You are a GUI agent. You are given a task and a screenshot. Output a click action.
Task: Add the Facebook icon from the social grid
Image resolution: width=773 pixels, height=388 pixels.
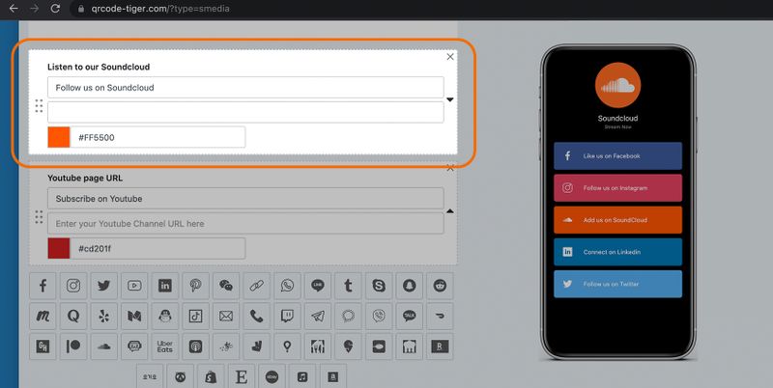[43, 286]
